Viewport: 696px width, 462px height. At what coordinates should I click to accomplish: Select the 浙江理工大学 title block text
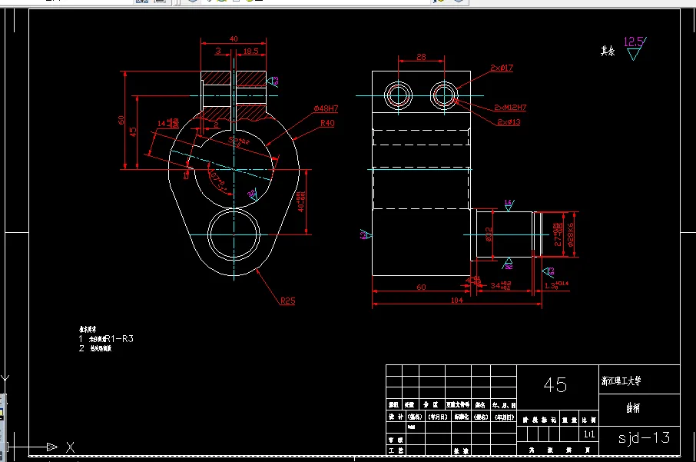pos(621,381)
